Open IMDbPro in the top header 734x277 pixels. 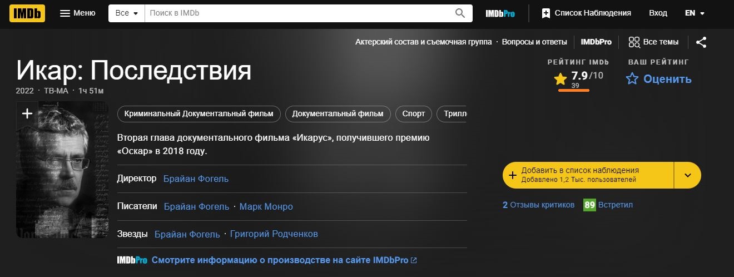point(500,13)
